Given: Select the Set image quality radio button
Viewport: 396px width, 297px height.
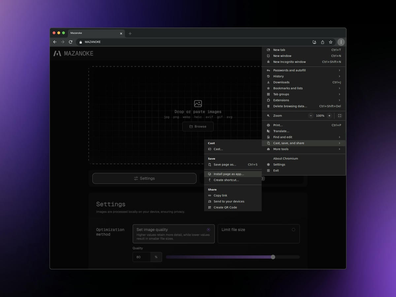Looking at the screenshot, I should click(208, 229).
